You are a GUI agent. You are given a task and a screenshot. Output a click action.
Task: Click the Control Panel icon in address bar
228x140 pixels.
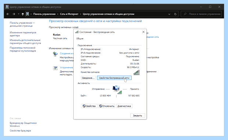(x=28, y=14)
